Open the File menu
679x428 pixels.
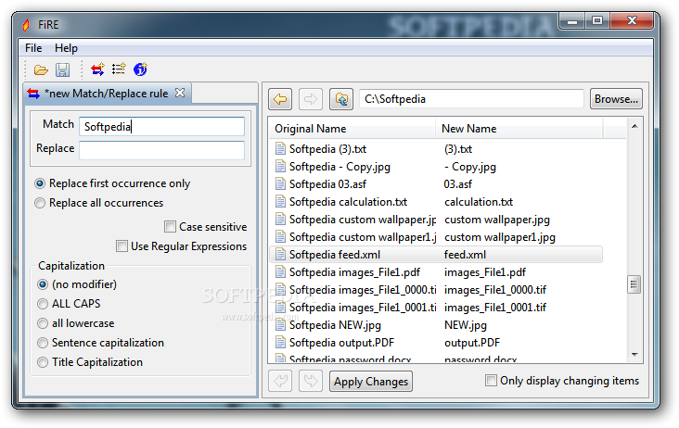pos(33,48)
